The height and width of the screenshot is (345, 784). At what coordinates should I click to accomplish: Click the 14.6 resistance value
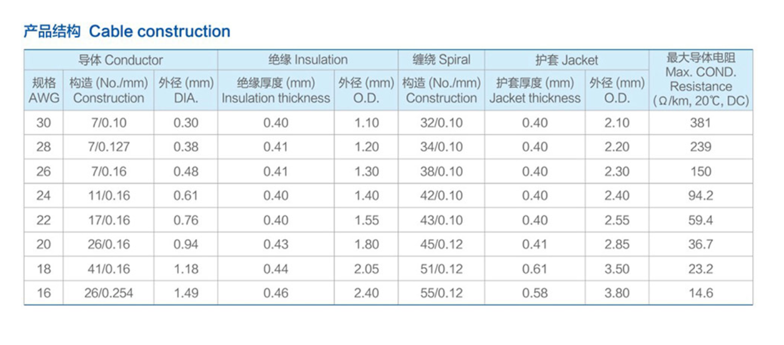tap(700, 293)
